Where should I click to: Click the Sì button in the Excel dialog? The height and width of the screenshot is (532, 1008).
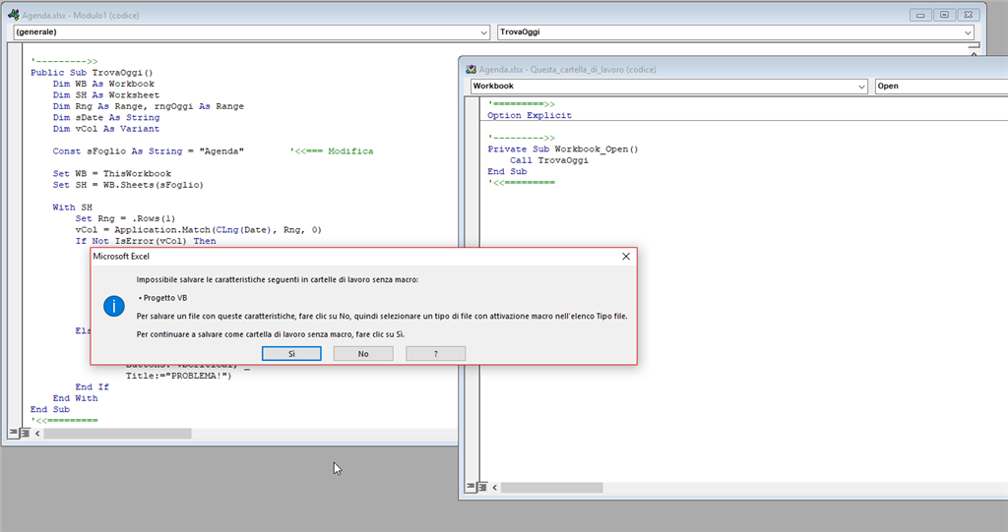point(291,353)
